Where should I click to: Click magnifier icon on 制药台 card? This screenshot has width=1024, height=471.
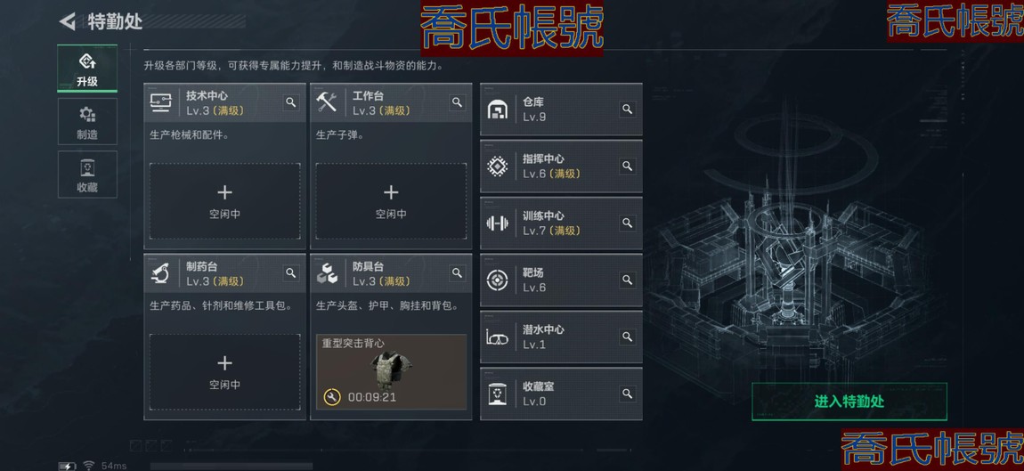click(290, 273)
